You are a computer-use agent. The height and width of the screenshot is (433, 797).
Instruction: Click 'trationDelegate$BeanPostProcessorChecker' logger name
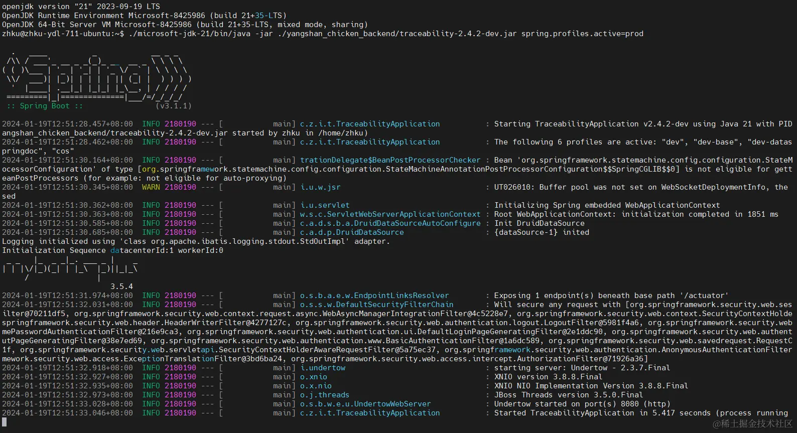pos(390,160)
